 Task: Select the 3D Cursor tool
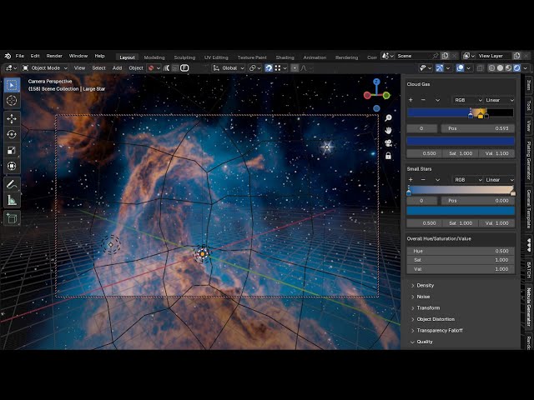pos(12,101)
